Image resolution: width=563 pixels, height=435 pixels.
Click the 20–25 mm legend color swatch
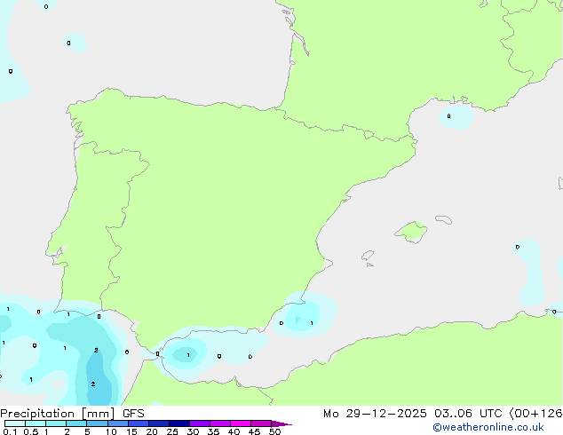[x=159, y=423]
